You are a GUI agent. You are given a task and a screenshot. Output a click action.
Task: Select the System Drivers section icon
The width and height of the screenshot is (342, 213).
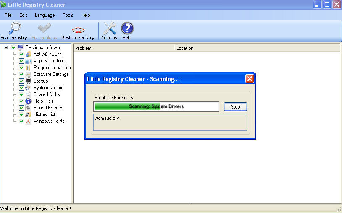coord(28,88)
